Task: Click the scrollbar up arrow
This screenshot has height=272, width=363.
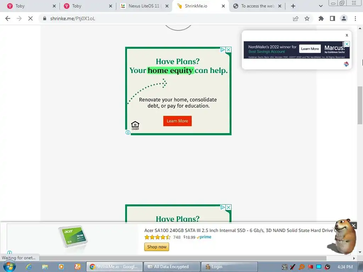Action: pos(360,28)
